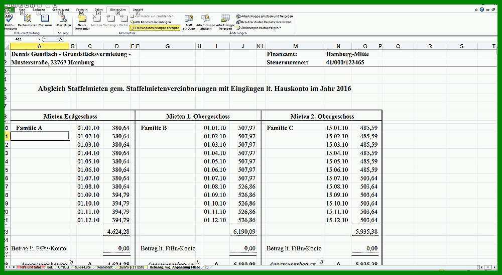Open the Su-Sa-Liste sheet tab
Image resolution: width=502 pixels, height=275 pixels.
(x=83, y=267)
